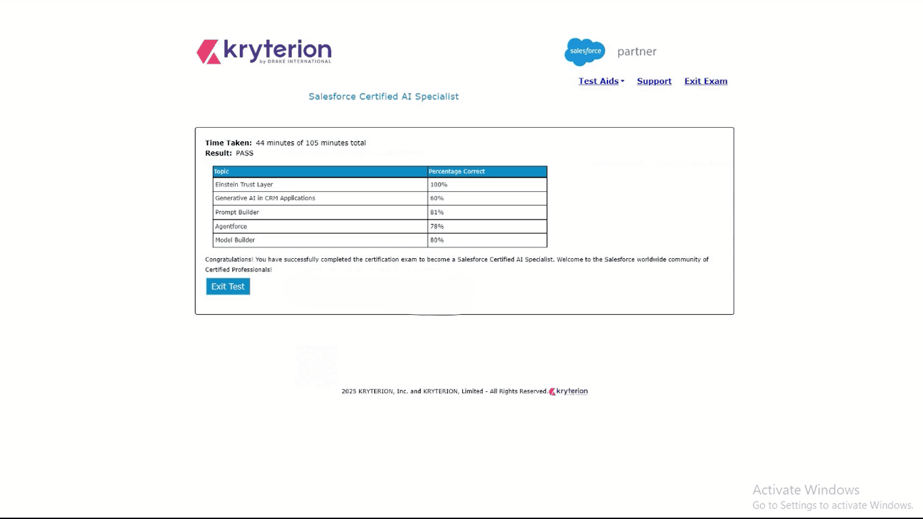
Task: Click the Kryterion logo in the header
Action: click(264, 51)
